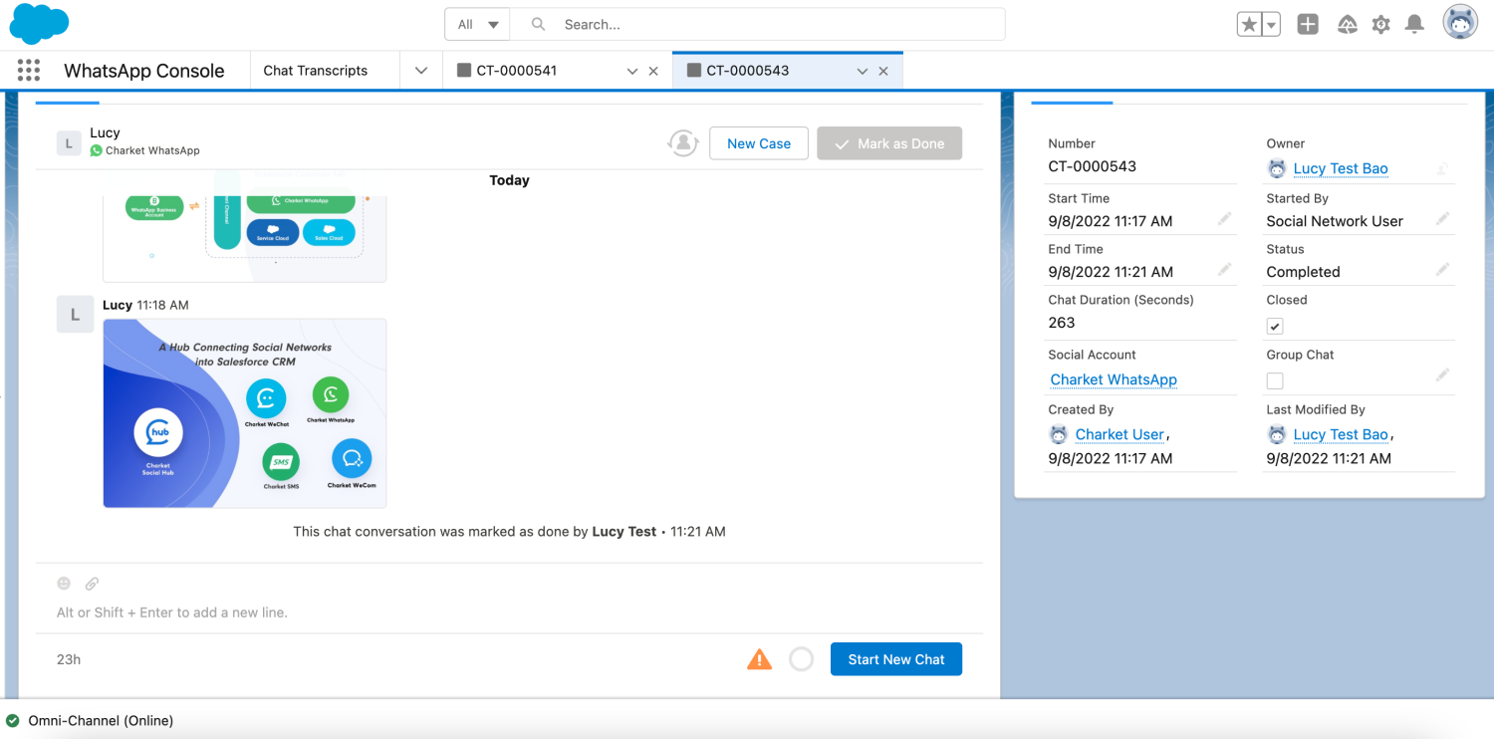The width and height of the screenshot is (1494, 739).
Task: Open the Omni-Channel utility bar item
Action: click(90, 720)
